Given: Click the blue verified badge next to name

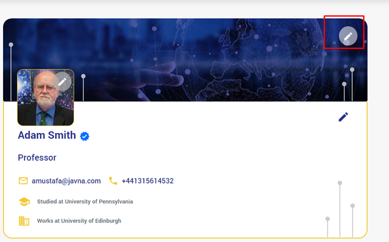Looking at the screenshot, I should pos(85,136).
